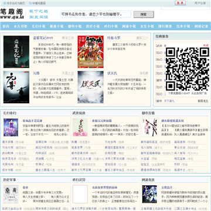Click the 历史军事 section header
Screen dimensions: 211x211
(x=9, y=179)
